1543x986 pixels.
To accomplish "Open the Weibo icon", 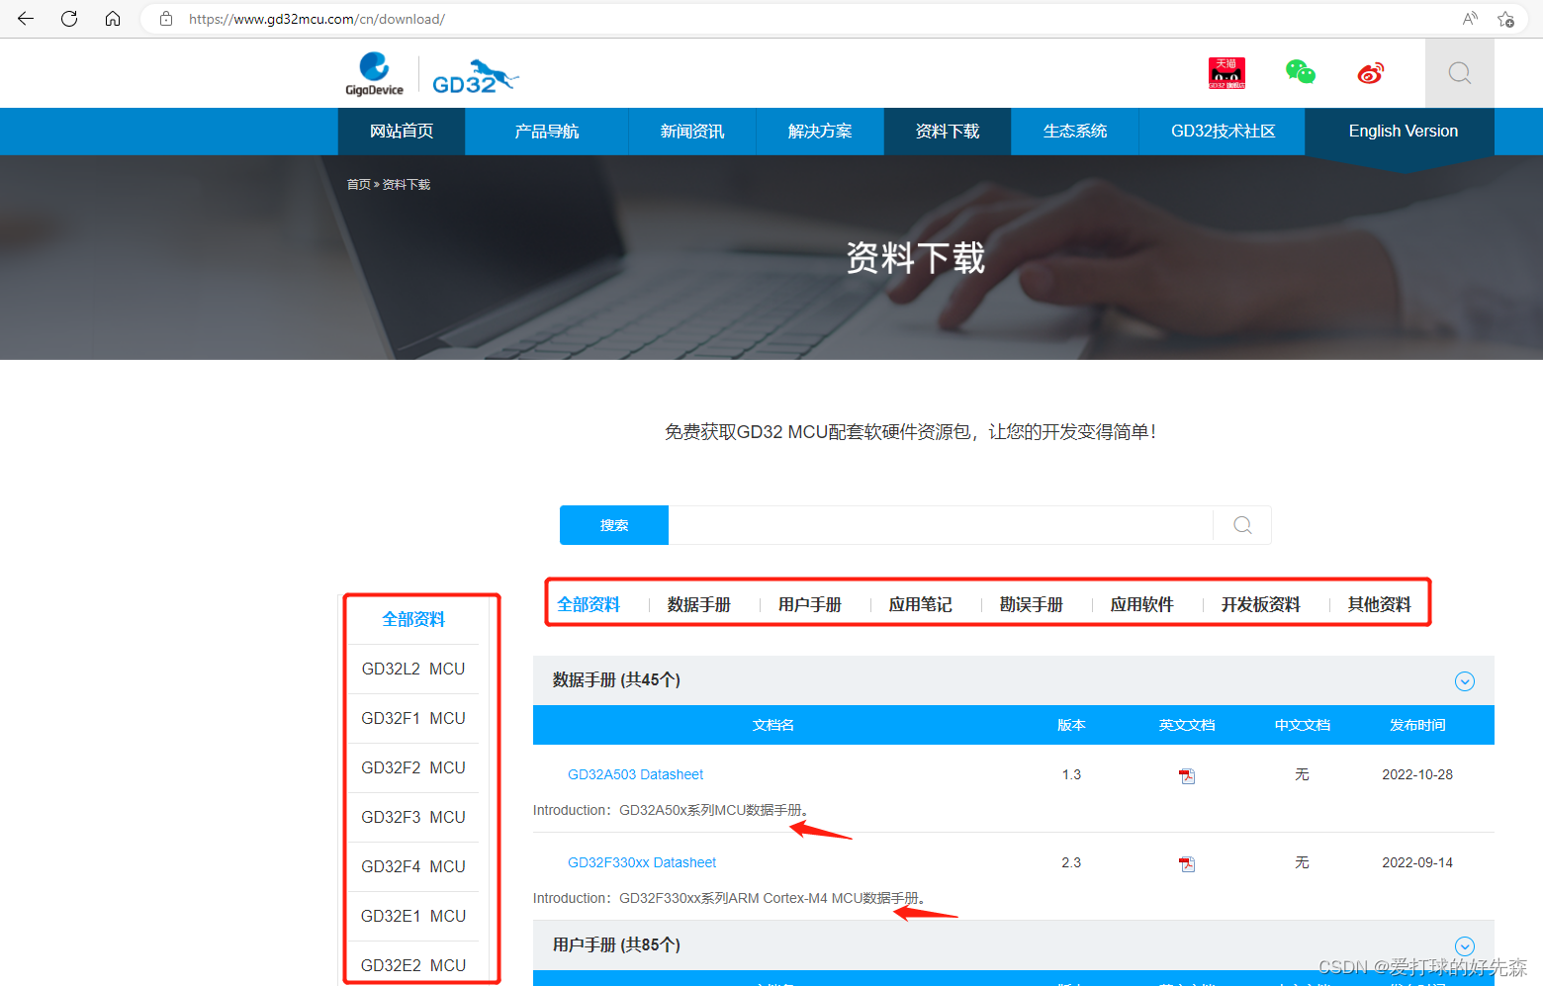I will (1371, 73).
